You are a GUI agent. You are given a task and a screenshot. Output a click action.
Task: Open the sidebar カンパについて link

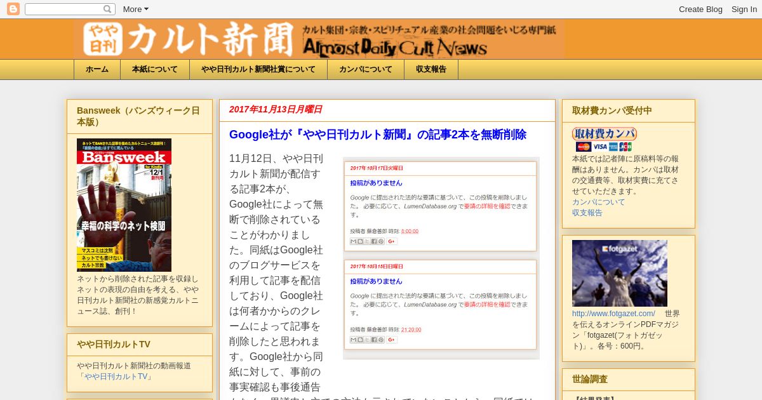point(599,202)
